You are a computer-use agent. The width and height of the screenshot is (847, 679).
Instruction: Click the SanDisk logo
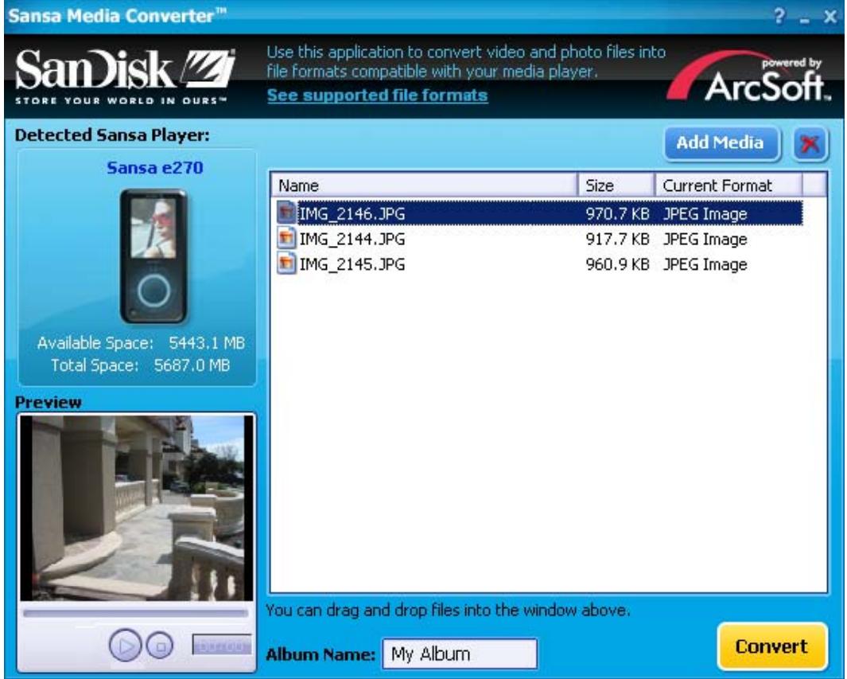point(126,76)
